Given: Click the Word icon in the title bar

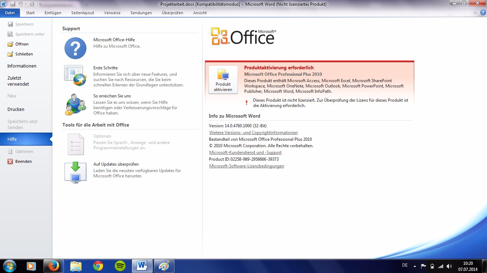Looking at the screenshot, I should tap(4, 4).
